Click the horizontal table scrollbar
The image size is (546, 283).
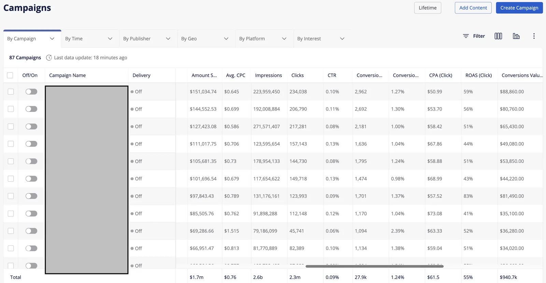(374, 266)
